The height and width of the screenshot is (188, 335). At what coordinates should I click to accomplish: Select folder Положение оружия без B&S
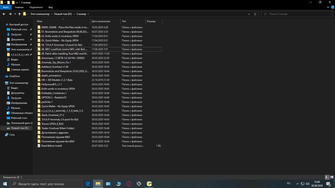(x=58, y=142)
